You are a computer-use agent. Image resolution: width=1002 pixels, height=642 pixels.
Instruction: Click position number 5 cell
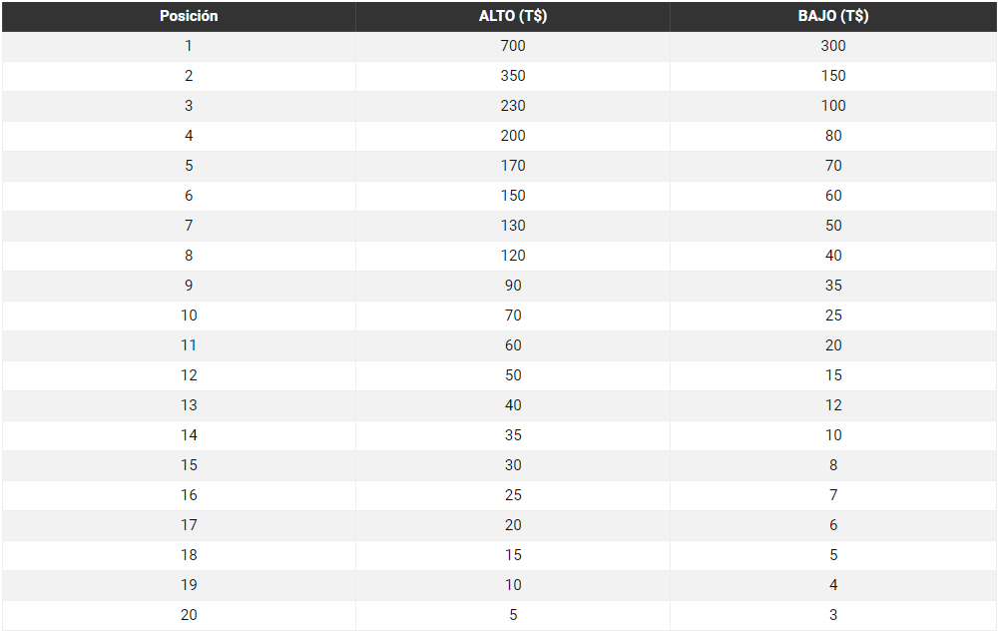pyautogui.click(x=189, y=166)
